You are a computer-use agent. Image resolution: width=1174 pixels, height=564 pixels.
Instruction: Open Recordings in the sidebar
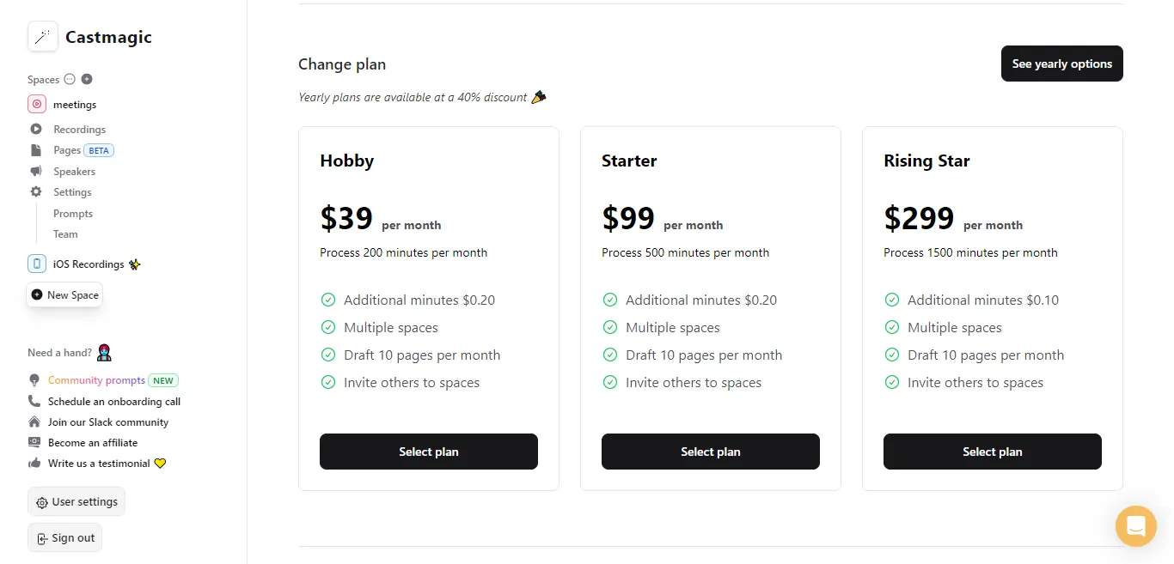click(x=79, y=130)
